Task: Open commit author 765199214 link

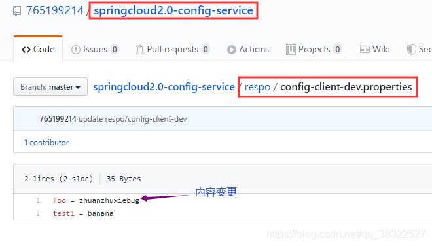Action: (58, 119)
